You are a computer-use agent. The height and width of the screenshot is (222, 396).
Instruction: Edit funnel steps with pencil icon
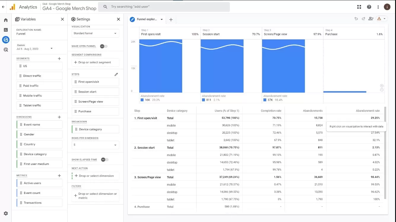coord(116,74)
